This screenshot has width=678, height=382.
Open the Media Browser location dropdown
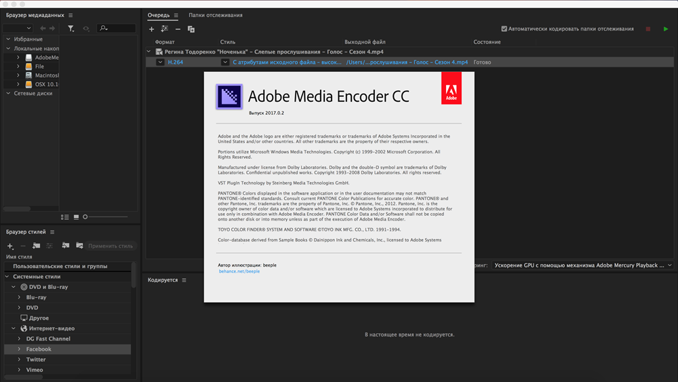pos(18,28)
